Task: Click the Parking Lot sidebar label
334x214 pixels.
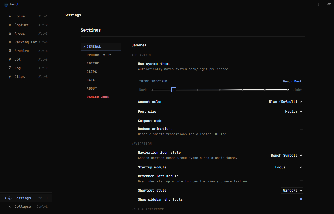Action: (x=26, y=42)
